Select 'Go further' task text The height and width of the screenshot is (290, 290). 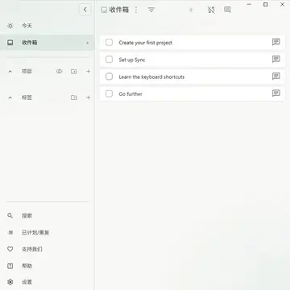coord(130,94)
